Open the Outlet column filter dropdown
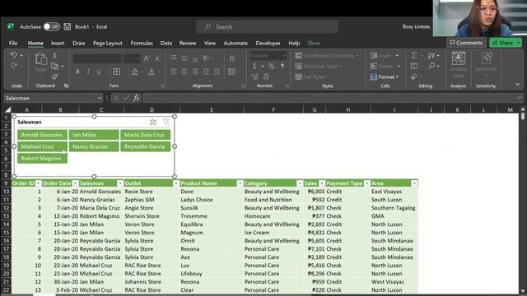527x296 pixels. [x=175, y=183]
